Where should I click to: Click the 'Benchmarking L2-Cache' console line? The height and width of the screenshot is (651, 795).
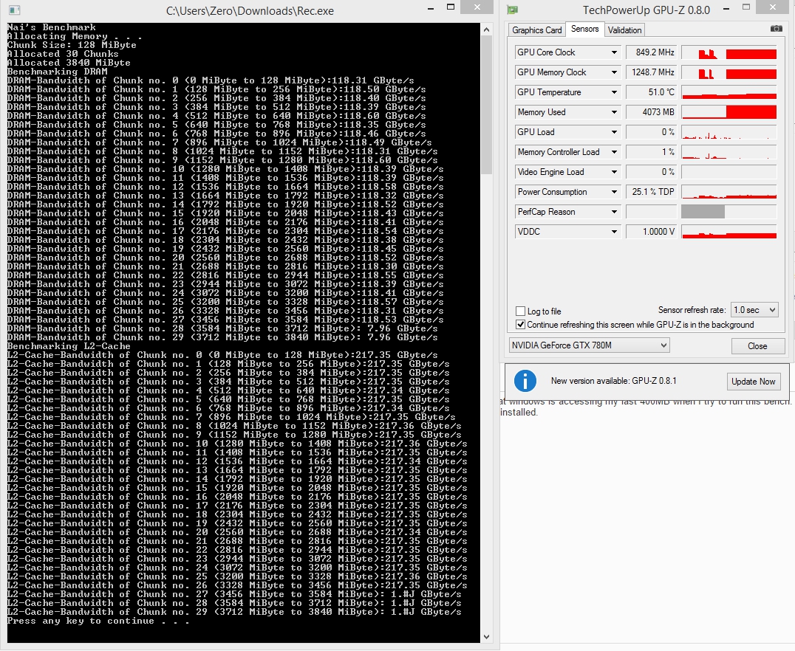click(x=69, y=346)
